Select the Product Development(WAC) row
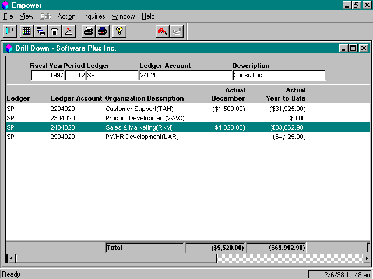Image resolution: width=373 pixels, height=279 pixels. 188,118
